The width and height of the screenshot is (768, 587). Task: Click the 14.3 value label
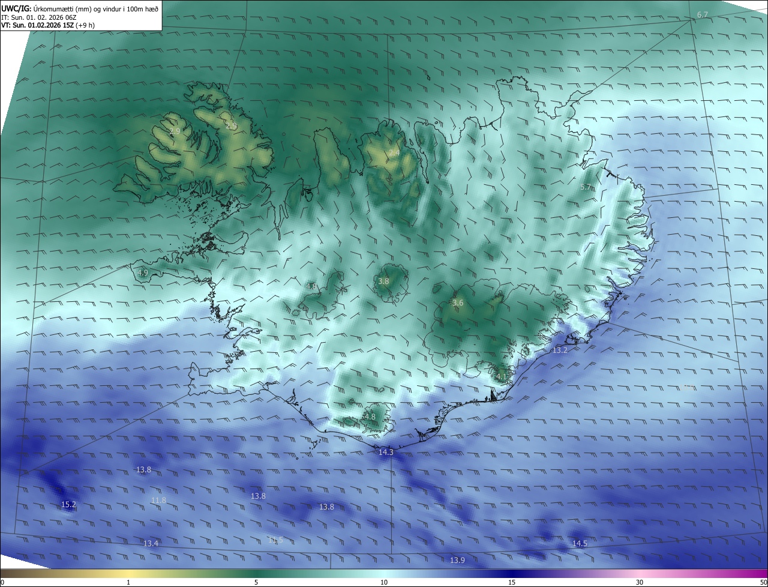(x=386, y=453)
